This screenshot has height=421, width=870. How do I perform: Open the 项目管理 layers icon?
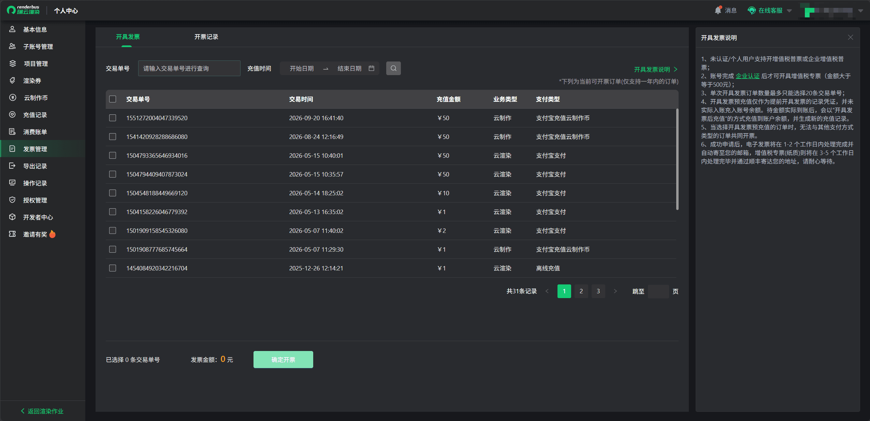coord(12,64)
